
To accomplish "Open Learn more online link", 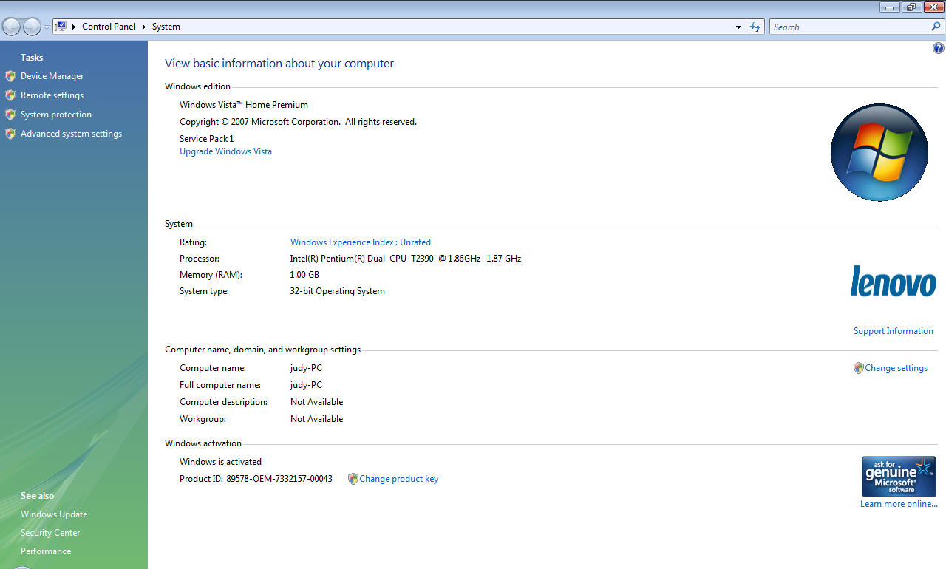I will click(x=898, y=504).
